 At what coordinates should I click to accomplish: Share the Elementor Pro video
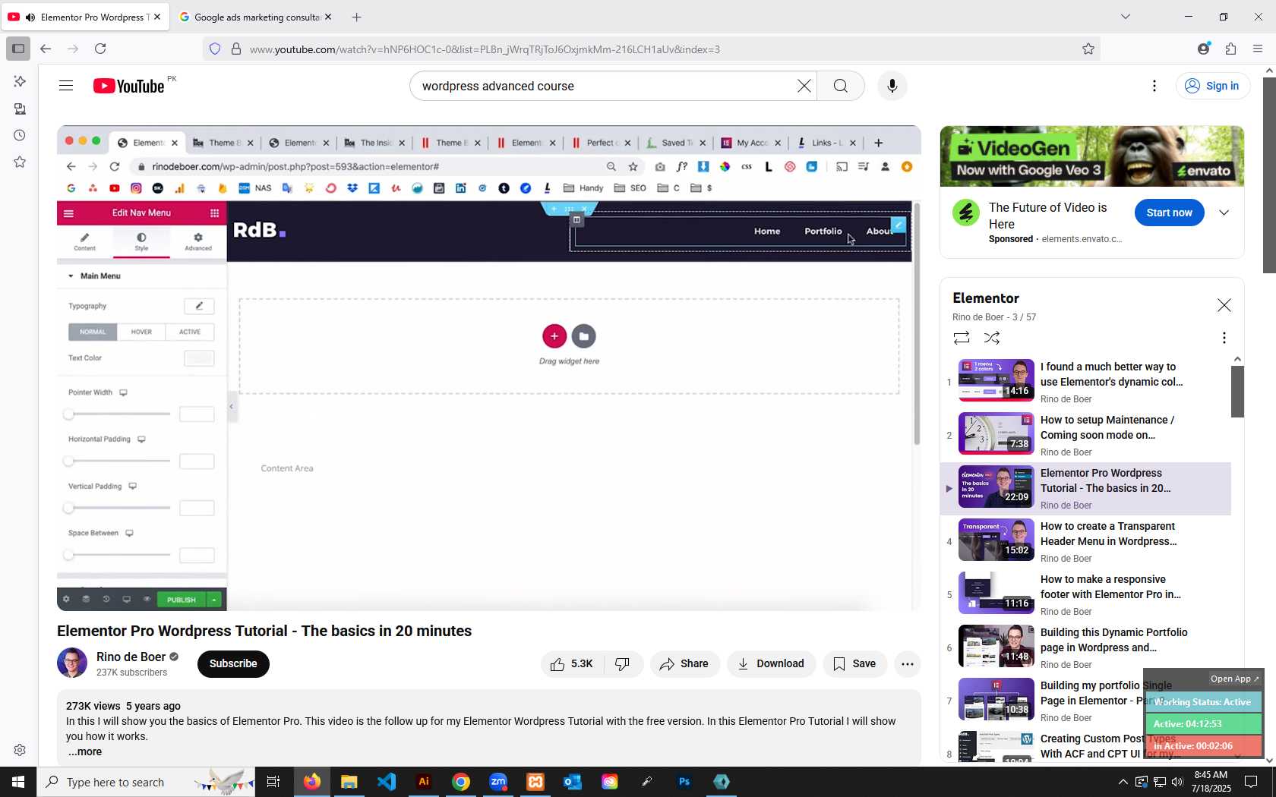[684, 664]
